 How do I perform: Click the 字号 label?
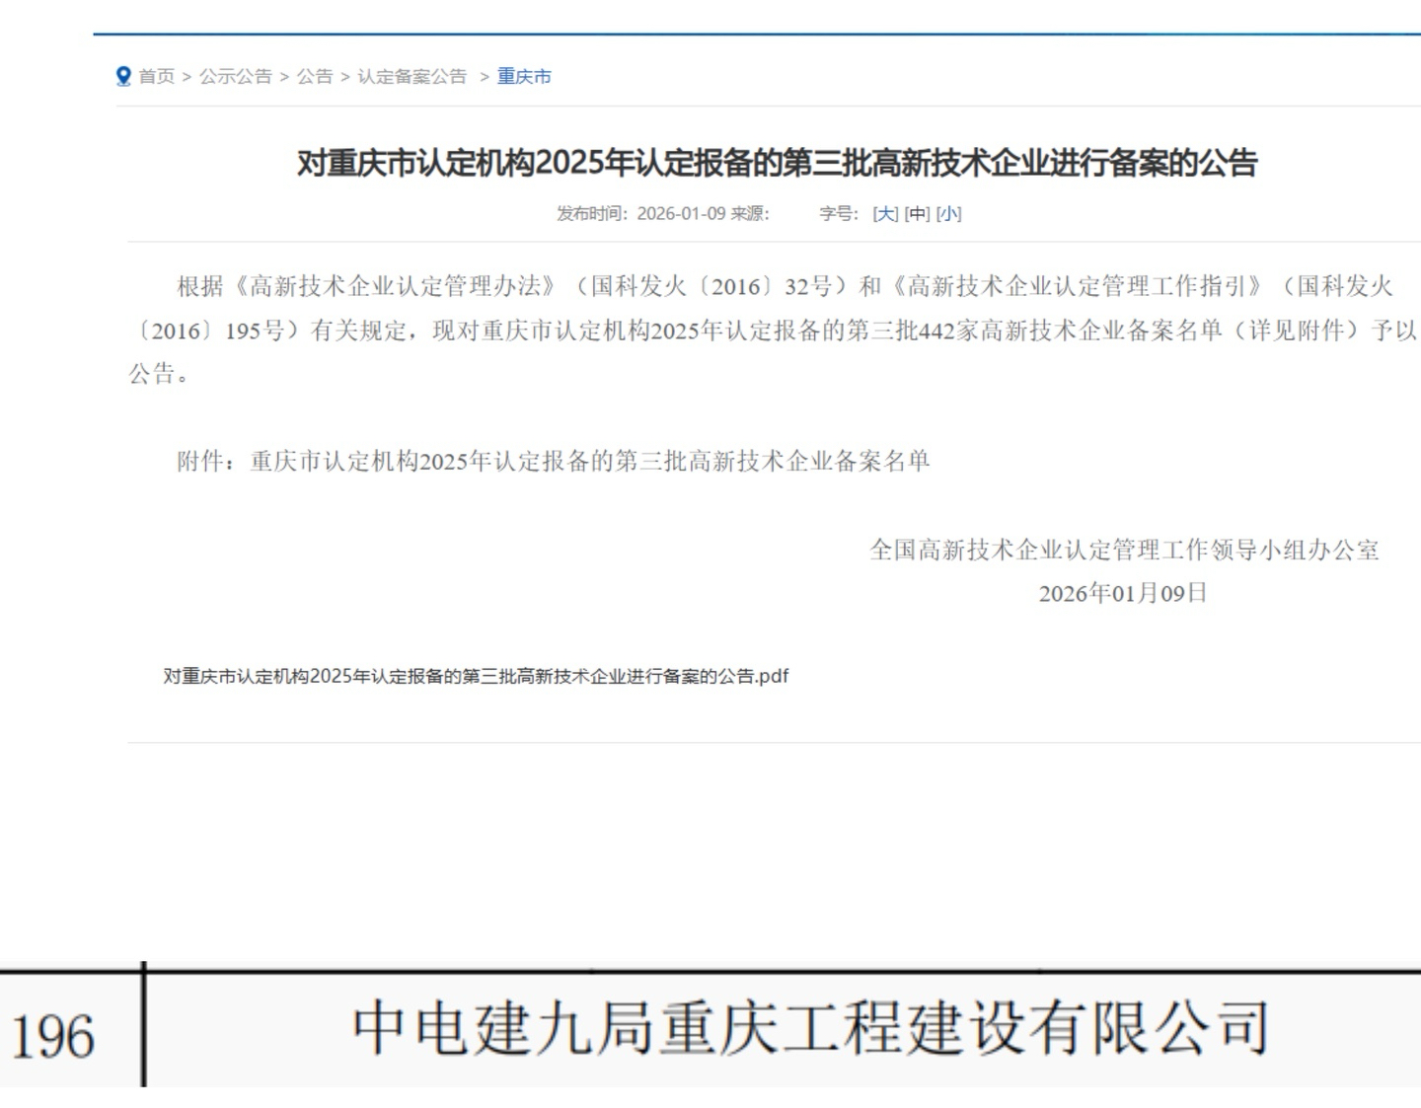pyautogui.click(x=838, y=213)
